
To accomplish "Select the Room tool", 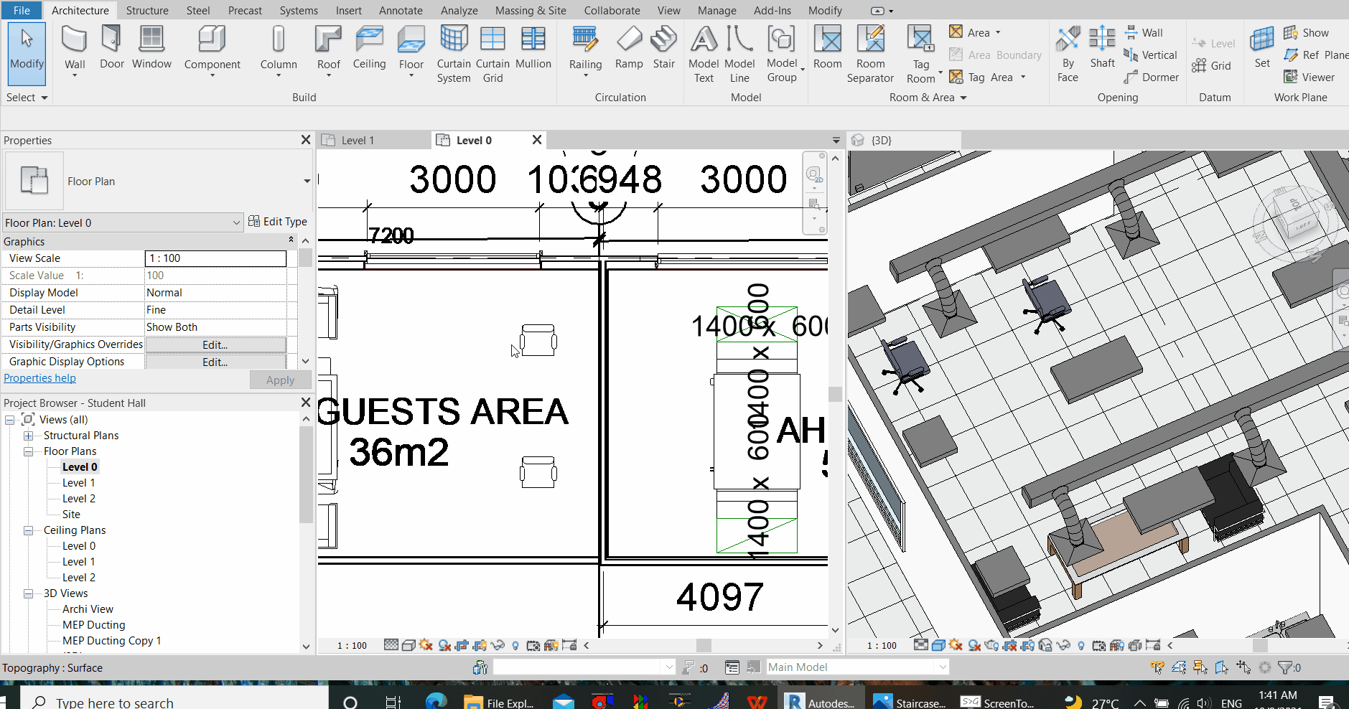I will [827, 47].
